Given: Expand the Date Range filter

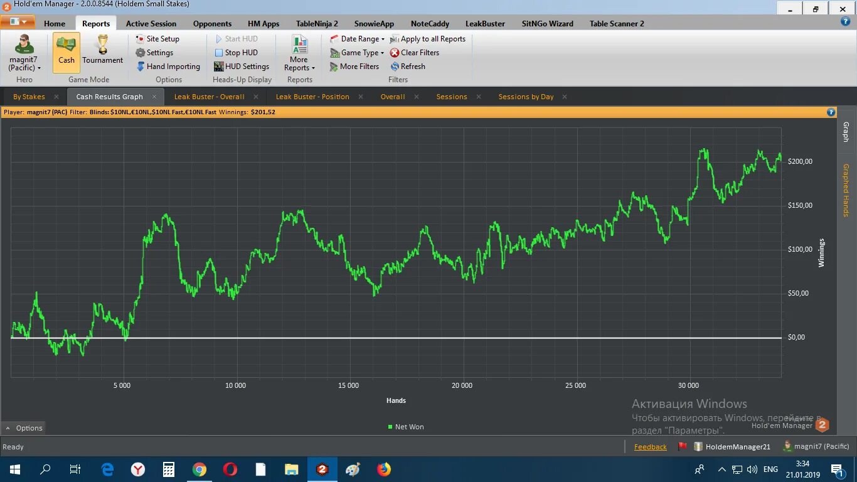Looking at the screenshot, I should 358,39.
